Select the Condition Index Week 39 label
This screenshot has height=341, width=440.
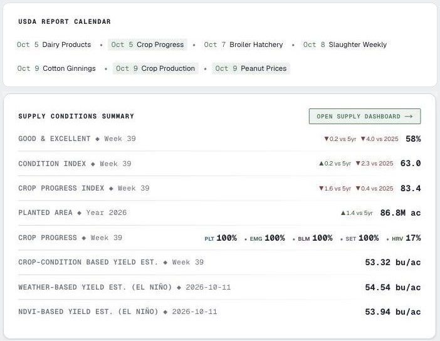point(75,164)
